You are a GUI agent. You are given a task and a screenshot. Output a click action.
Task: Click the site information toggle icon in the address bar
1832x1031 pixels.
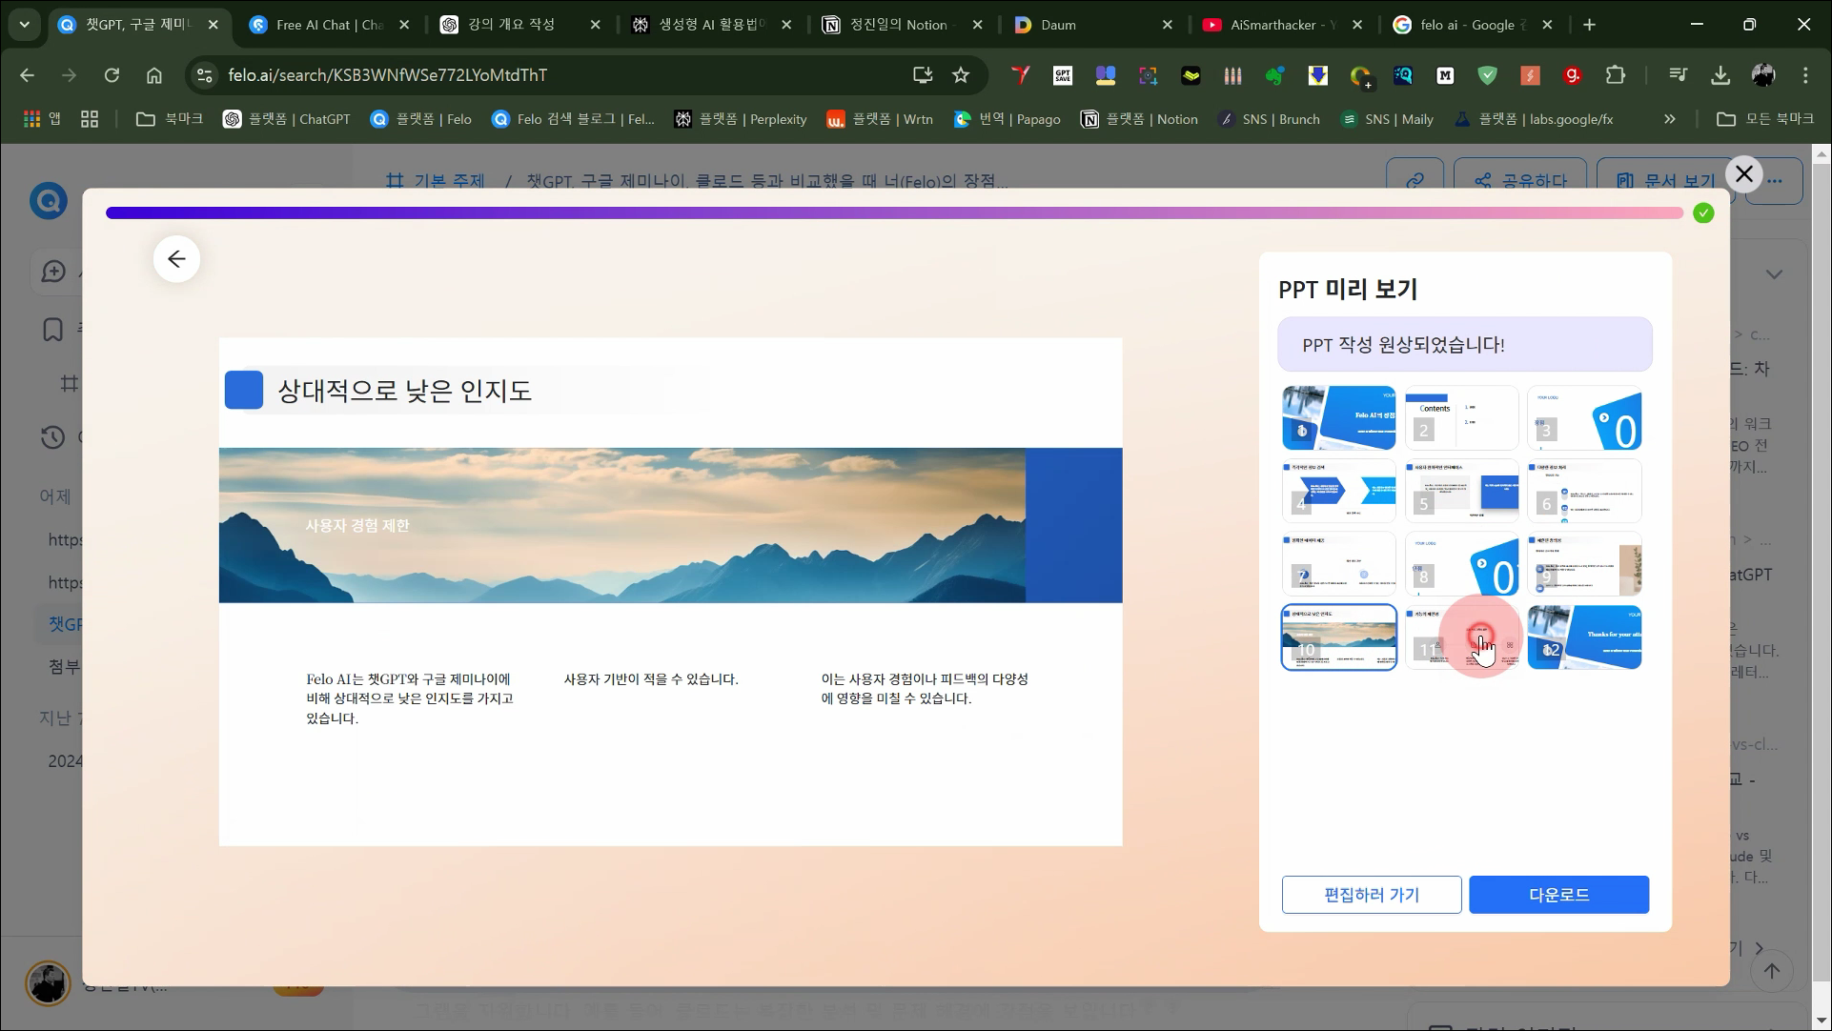(x=204, y=75)
